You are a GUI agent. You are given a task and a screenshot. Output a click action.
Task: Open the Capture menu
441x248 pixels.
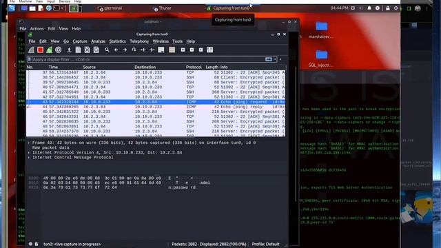pos(80,41)
